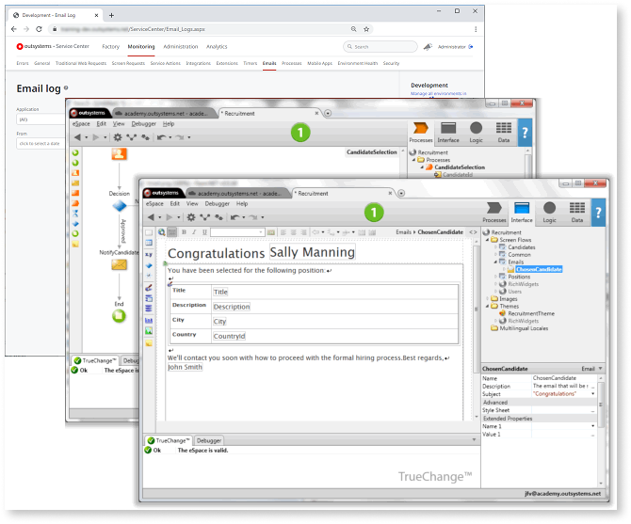Switch to Data tab in front Service Studio
This screenshot has width=631, height=524.
(577, 213)
